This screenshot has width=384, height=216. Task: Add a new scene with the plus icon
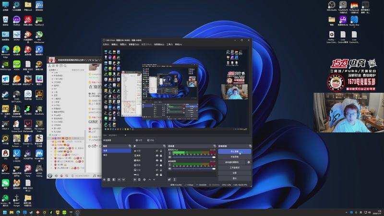point(105,180)
